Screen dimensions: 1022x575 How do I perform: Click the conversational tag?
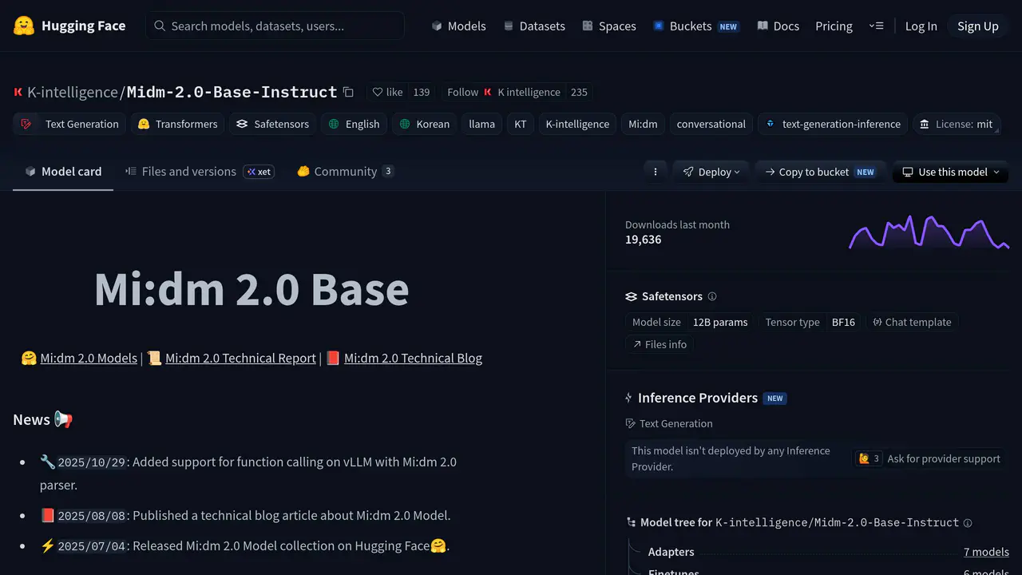click(x=711, y=124)
